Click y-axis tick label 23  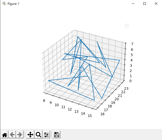point(126,88)
